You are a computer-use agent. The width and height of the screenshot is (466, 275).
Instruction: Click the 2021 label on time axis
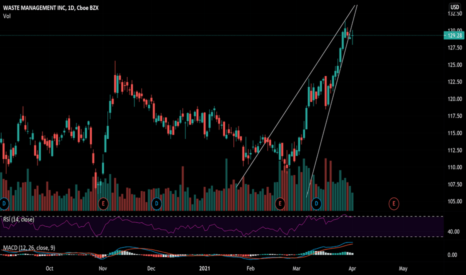204,268
